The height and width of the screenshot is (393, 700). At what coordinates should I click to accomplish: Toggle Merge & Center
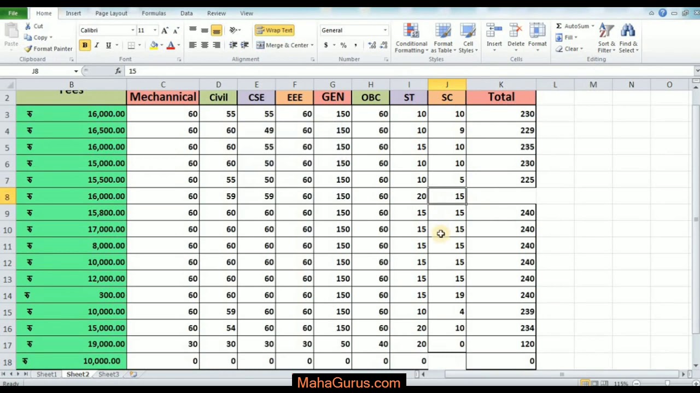pyautogui.click(x=282, y=45)
